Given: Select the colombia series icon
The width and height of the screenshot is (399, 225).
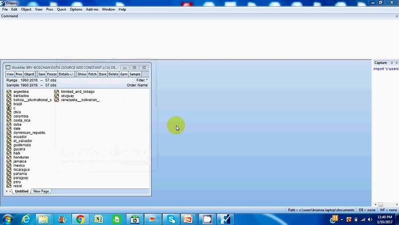Looking at the screenshot, I should pos(9,116).
